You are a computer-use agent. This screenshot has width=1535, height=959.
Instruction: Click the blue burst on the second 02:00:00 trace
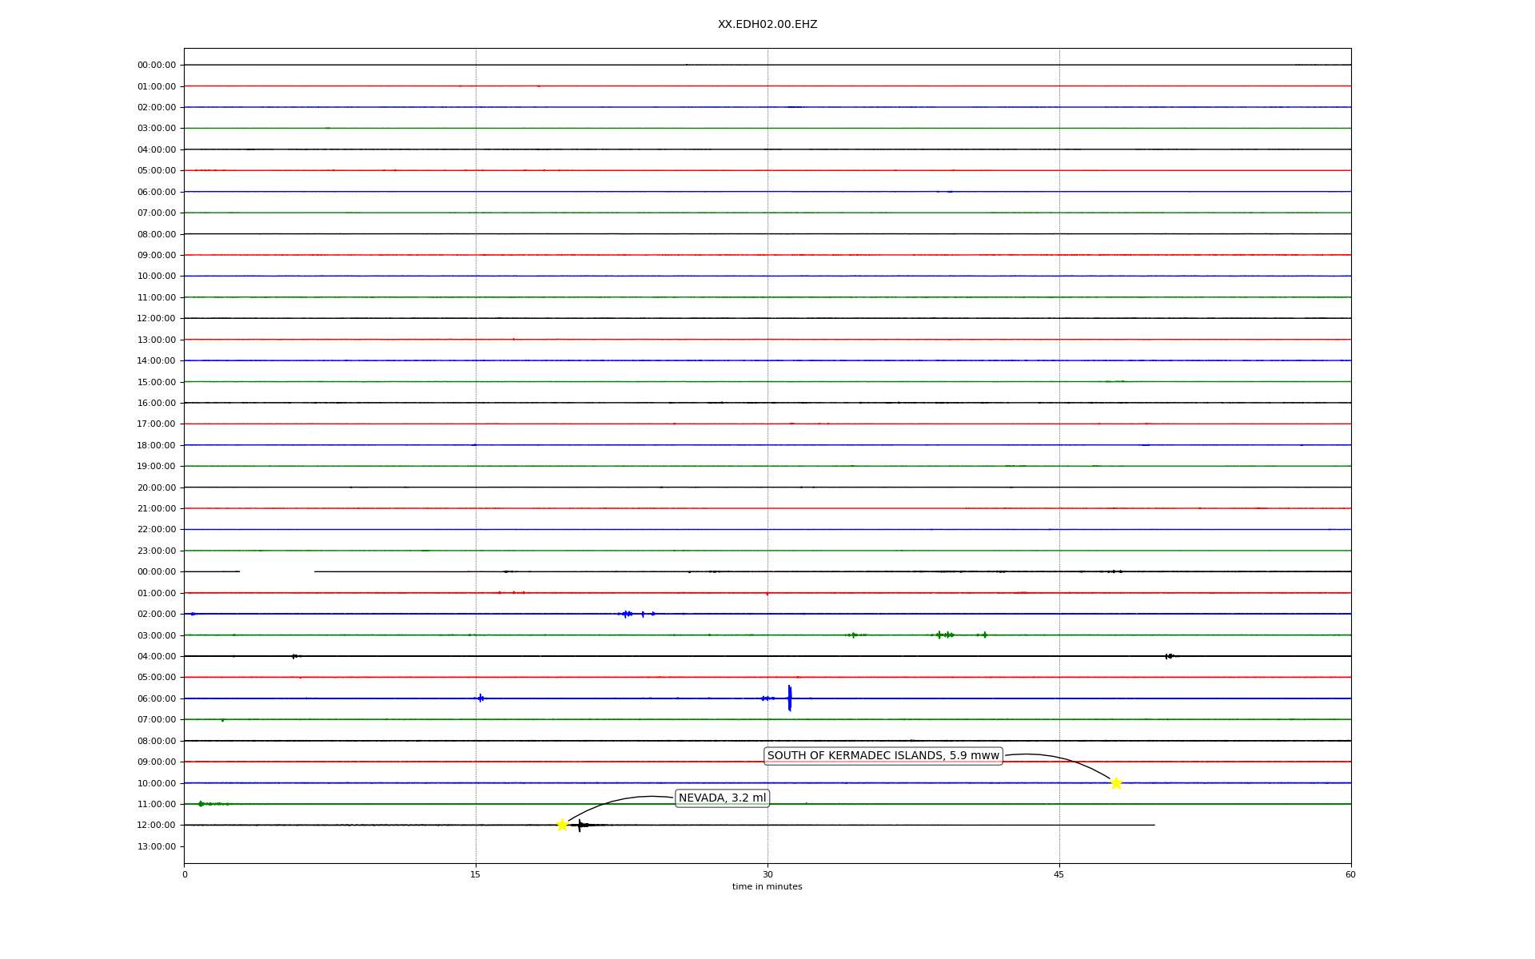coord(628,614)
